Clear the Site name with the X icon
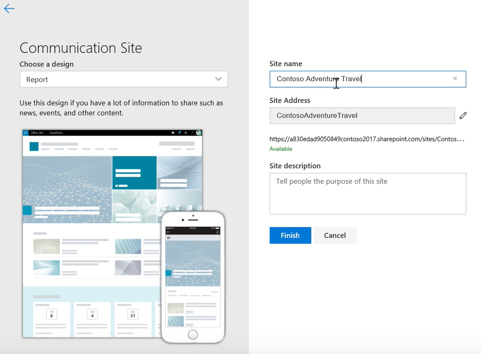 pos(455,79)
